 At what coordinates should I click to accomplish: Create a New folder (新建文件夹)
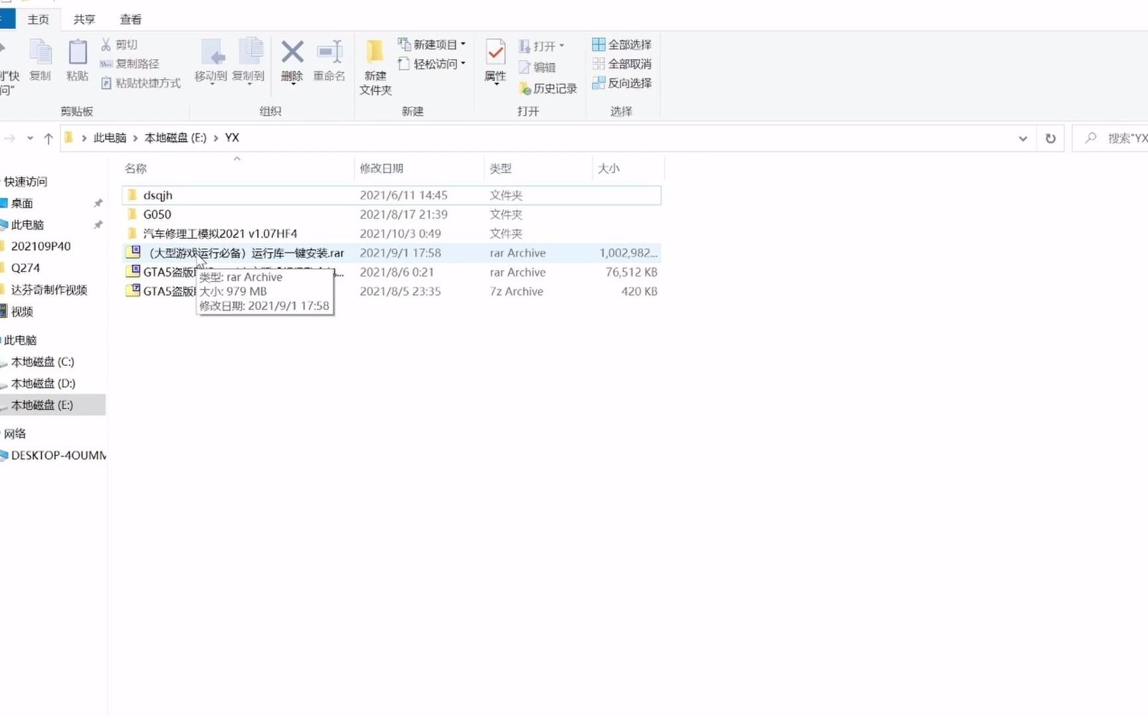(x=375, y=66)
